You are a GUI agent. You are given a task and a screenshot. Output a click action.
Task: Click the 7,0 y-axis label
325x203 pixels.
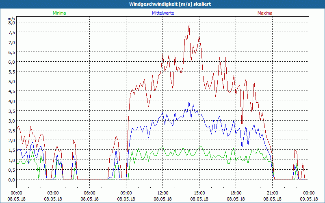pyautogui.click(x=12, y=42)
